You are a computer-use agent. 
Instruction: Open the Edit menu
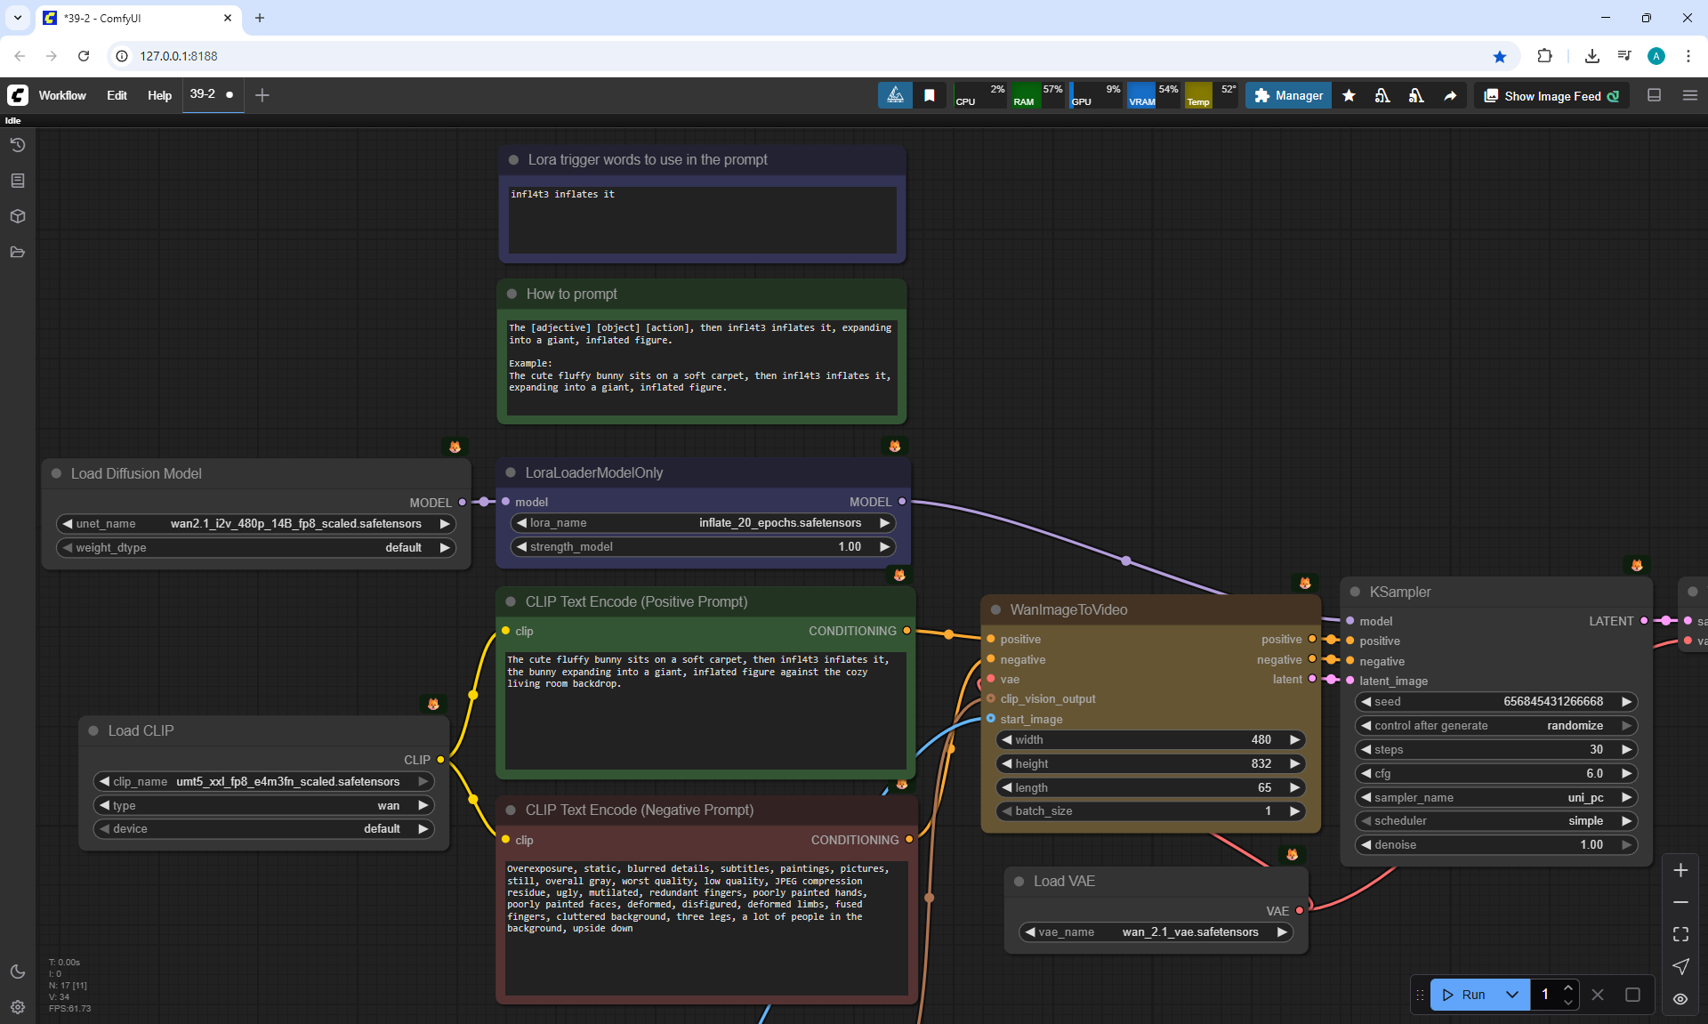(x=117, y=95)
